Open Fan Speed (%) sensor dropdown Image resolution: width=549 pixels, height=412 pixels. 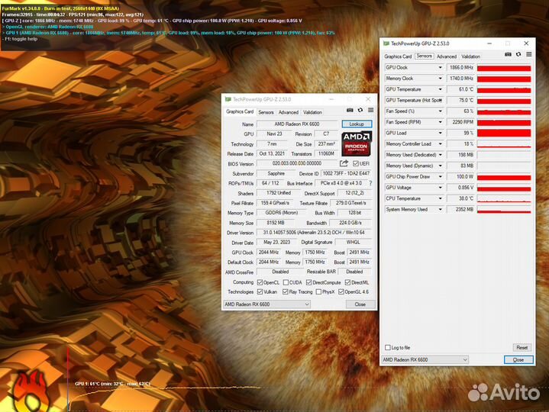pyautogui.click(x=440, y=111)
